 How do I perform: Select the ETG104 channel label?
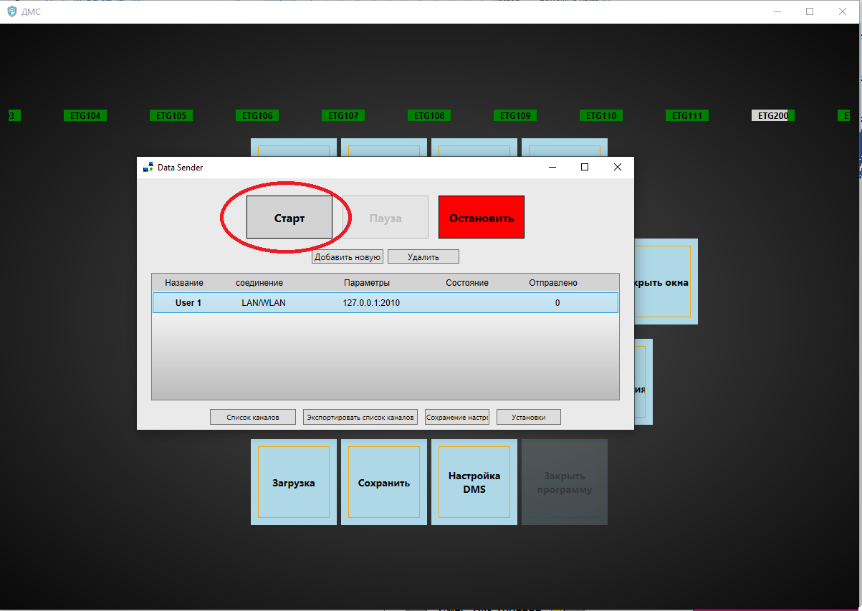pyautogui.click(x=85, y=115)
